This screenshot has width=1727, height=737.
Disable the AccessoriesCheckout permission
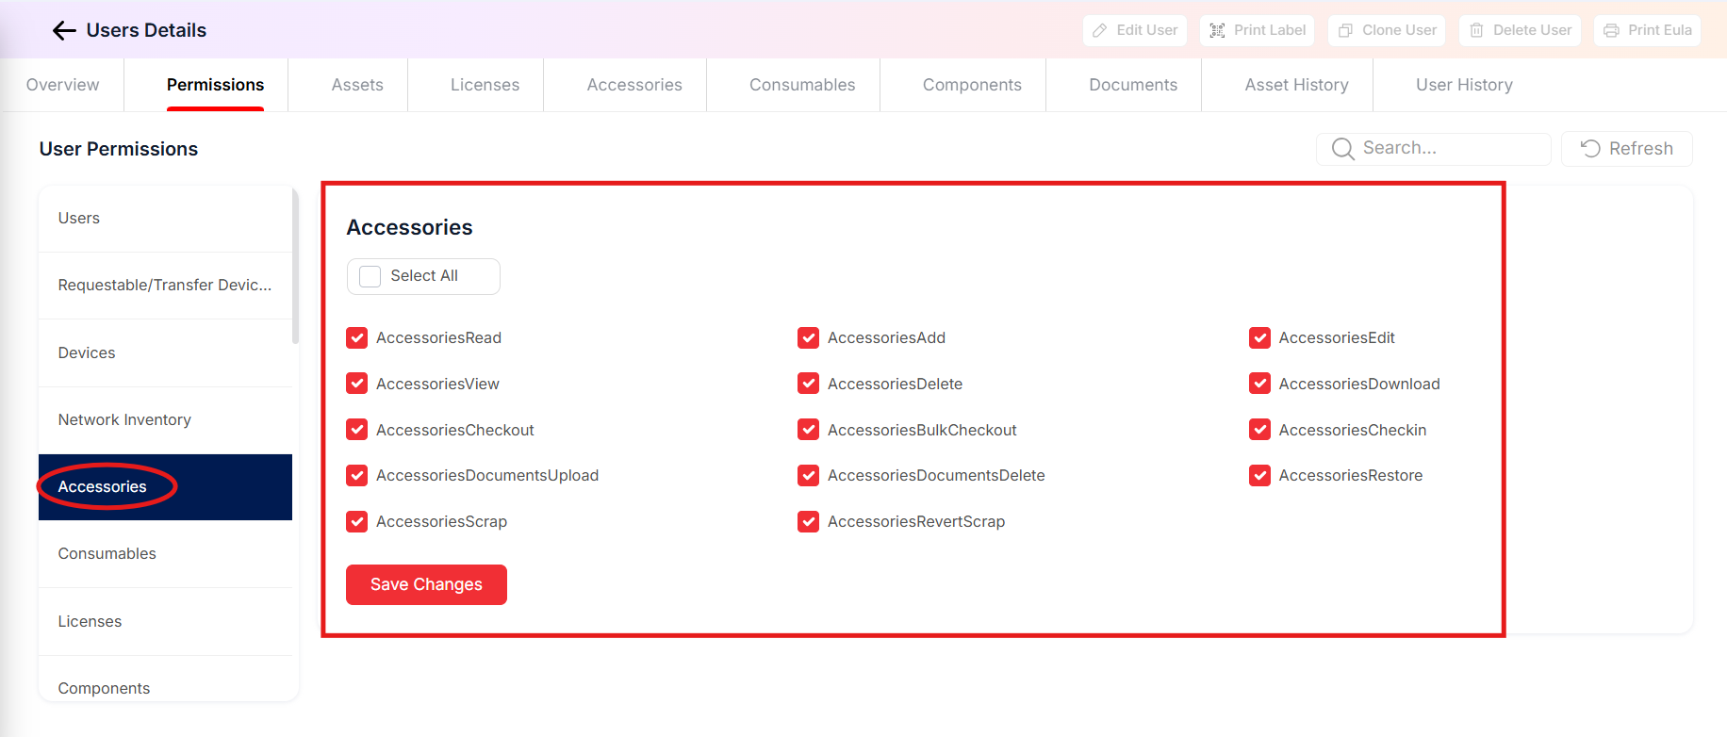(x=357, y=430)
